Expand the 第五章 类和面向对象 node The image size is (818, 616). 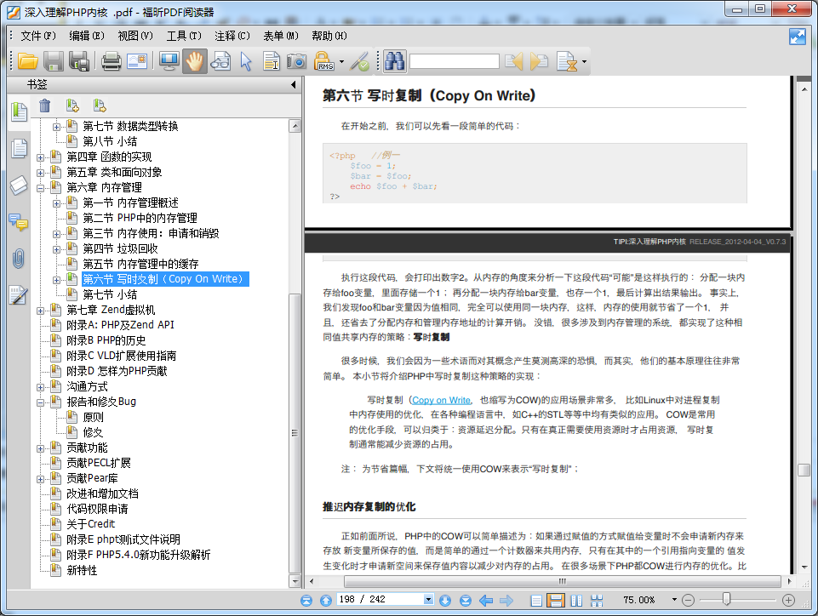coord(40,173)
